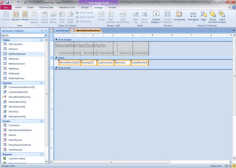The width and height of the screenshot is (236, 168).
Task: Switch to the Home ribbon tab
Action: point(18,7)
